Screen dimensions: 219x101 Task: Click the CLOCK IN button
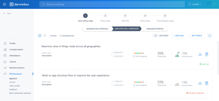194,4
